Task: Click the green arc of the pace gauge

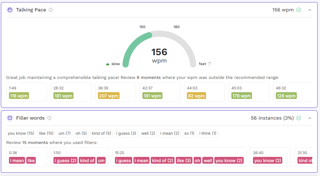Action: coord(130,47)
